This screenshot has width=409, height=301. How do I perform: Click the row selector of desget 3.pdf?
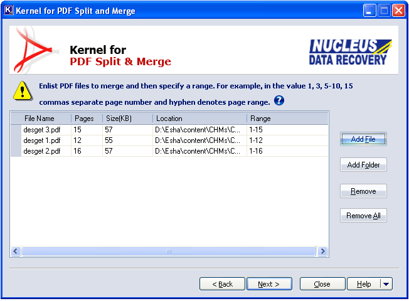pyautogui.click(x=16, y=130)
